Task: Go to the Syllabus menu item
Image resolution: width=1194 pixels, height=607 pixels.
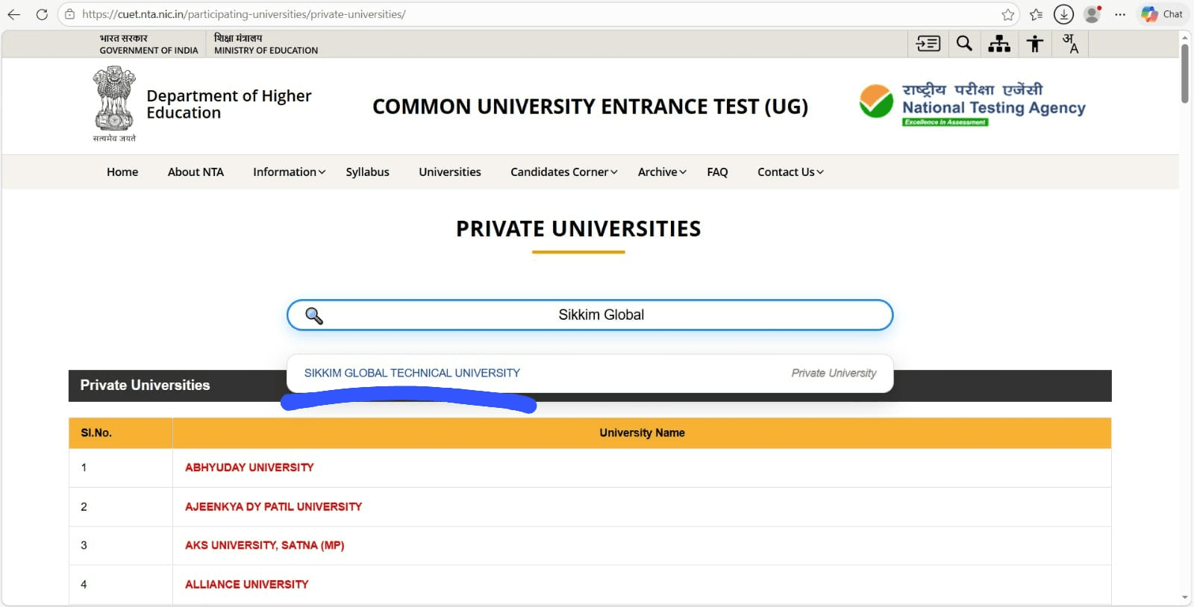Action: [x=367, y=172]
